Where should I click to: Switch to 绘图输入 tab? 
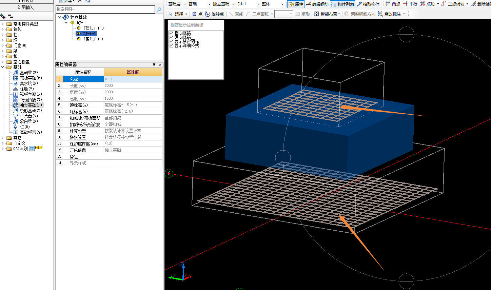(26, 7)
